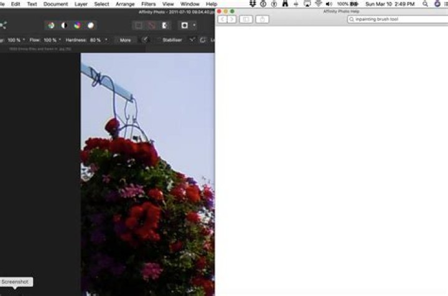
Task: Open the Filters menu
Action: (148, 4)
